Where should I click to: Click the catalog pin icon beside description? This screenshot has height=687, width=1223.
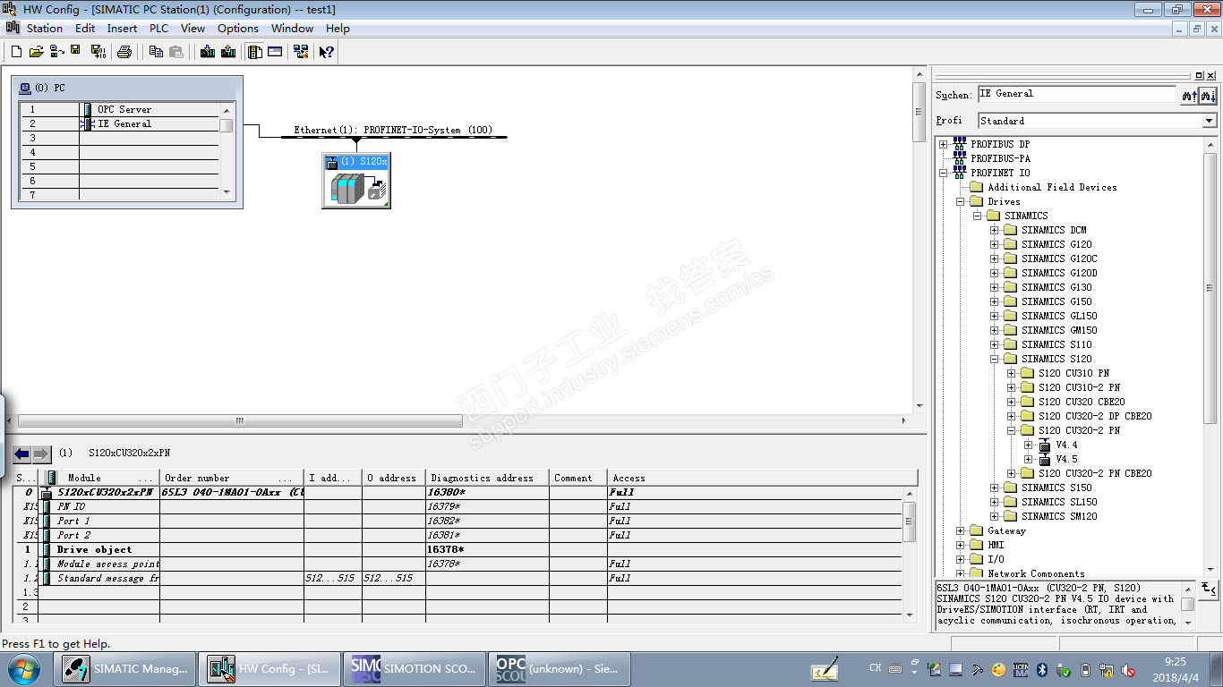pyautogui.click(x=1209, y=588)
